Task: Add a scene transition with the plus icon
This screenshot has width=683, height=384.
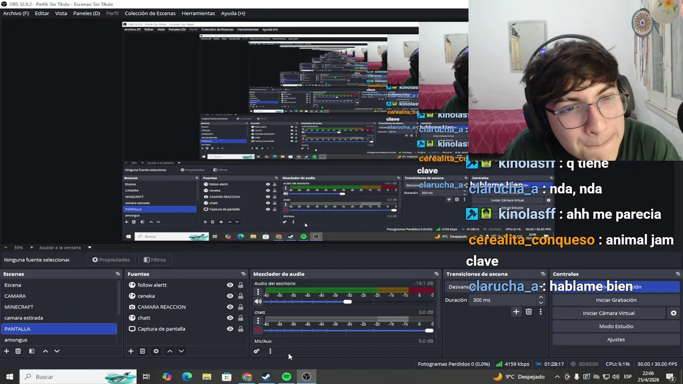Action: 516,311
